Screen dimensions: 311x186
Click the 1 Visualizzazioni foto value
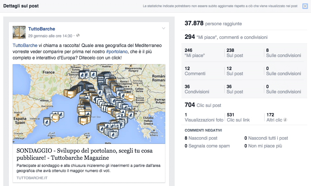[x=204, y=117]
